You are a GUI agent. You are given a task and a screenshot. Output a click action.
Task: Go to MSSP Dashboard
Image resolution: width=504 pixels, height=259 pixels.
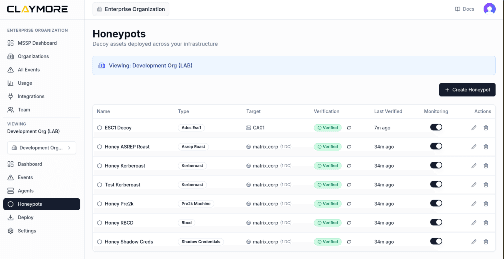click(42, 43)
